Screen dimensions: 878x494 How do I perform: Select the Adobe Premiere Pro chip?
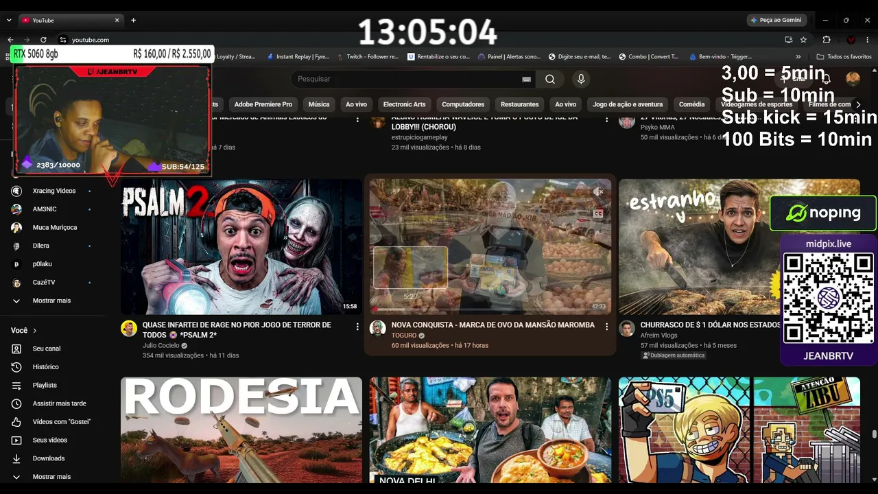click(x=263, y=104)
